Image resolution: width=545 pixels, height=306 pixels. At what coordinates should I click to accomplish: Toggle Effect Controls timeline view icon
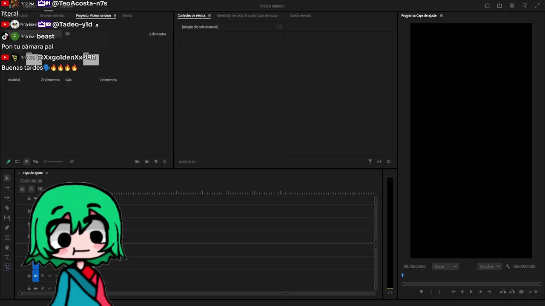280,27
